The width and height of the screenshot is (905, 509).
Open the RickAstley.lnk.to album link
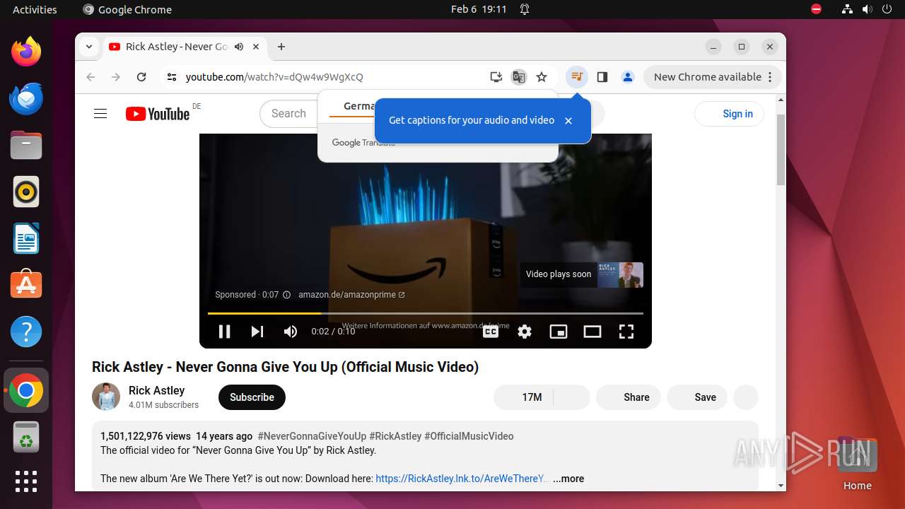462,479
